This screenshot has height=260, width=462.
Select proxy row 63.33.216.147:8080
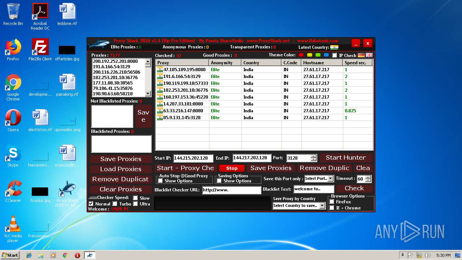(264, 111)
